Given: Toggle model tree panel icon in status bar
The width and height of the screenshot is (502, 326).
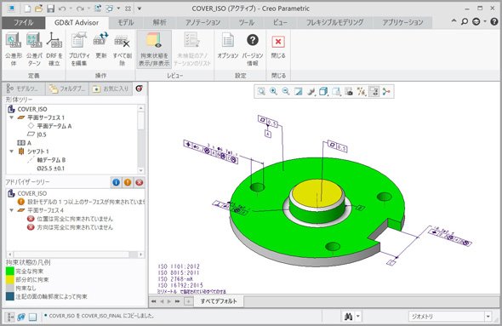Looking at the screenshot, I should [x=10, y=317].
